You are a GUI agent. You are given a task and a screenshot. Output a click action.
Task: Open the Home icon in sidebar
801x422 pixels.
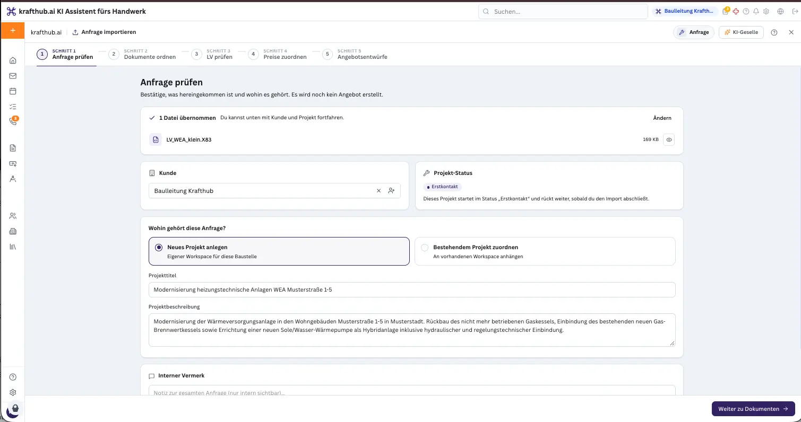(13, 60)
